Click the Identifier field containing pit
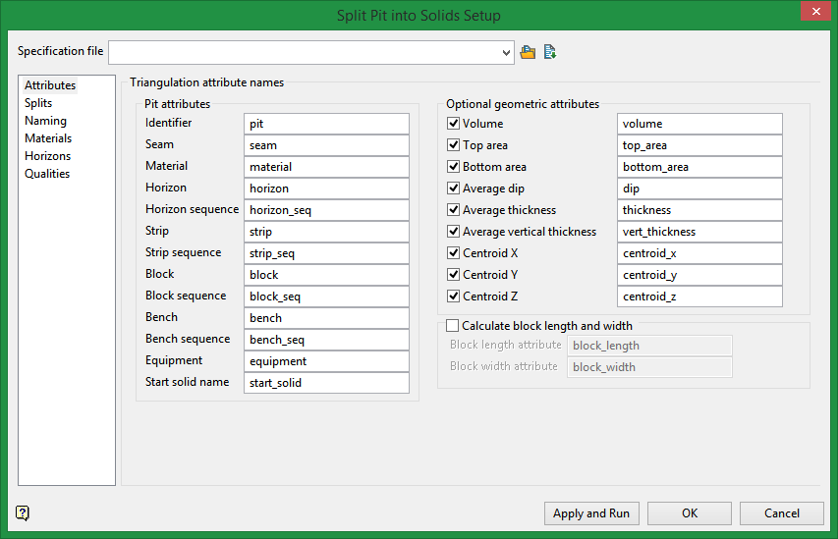 point(325,124)
